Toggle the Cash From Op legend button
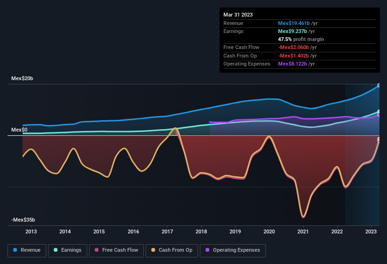This screenshot has width=387, height=264. click(172, 250)
